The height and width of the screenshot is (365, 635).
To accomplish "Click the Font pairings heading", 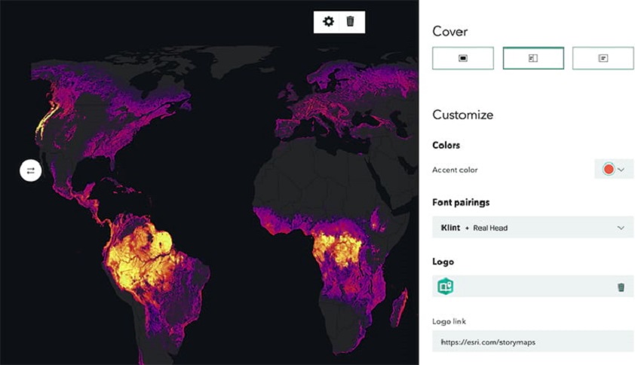I will pyautogui.click(x=461, y=202).
